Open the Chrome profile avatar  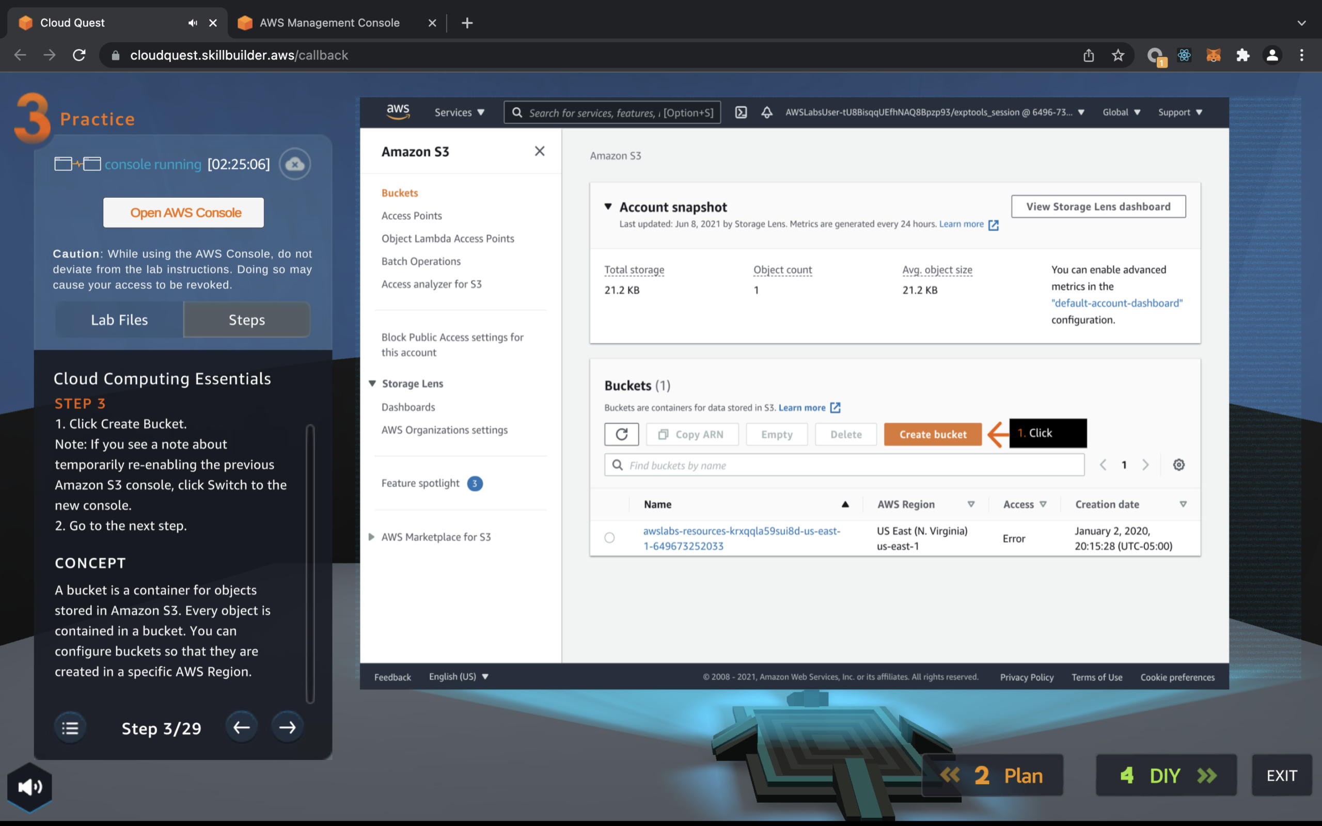[x=1272, y=55]
